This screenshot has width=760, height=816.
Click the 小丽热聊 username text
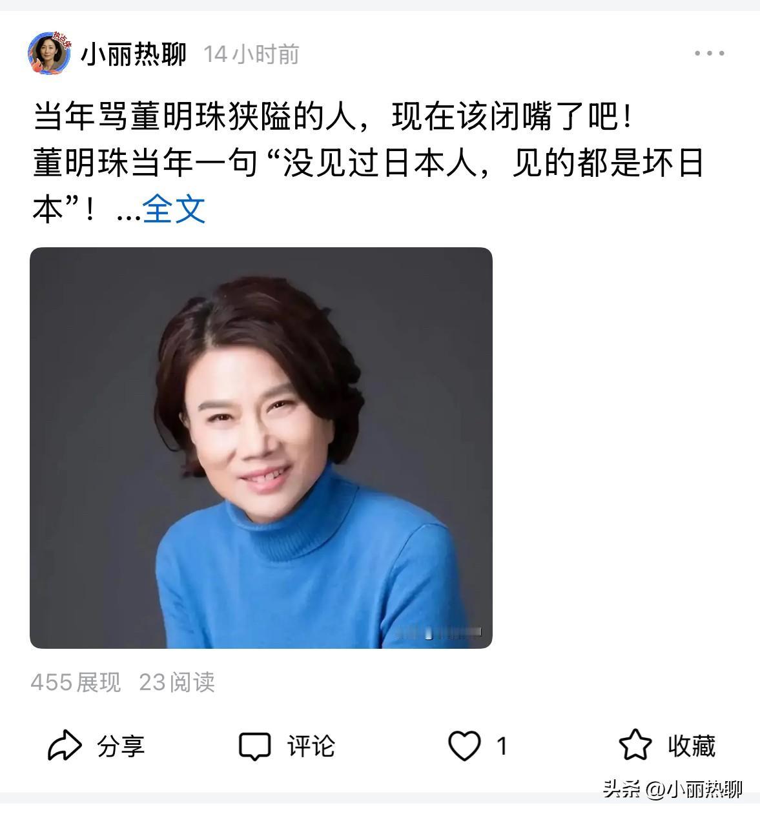tap(134, 54)
